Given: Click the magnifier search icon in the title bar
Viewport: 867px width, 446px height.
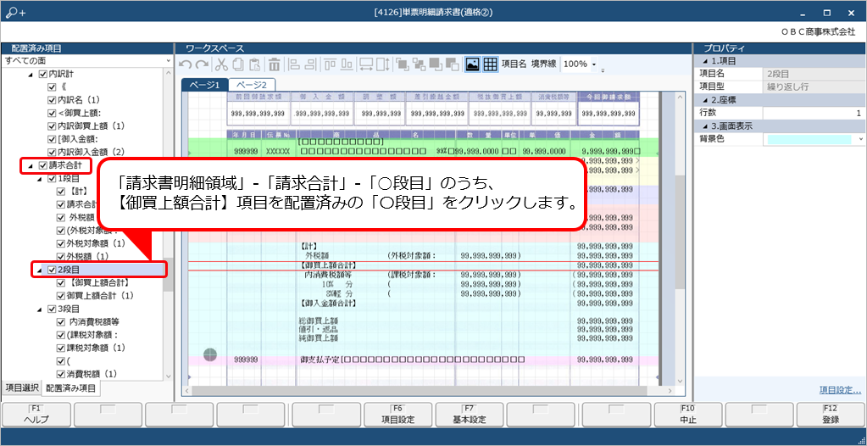Looking at the screenshot, I should (x=12, y=12).
